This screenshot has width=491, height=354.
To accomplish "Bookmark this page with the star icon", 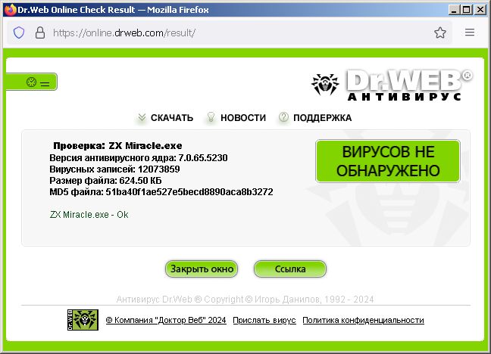I will 439,33.
